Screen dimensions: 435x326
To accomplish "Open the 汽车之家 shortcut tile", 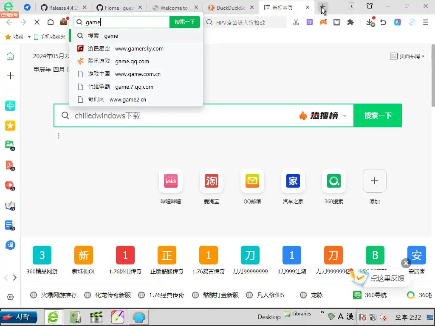I will coord(293,181).
